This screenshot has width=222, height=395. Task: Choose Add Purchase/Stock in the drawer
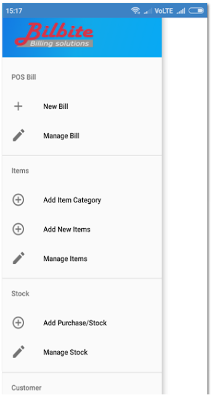point(82,323)
